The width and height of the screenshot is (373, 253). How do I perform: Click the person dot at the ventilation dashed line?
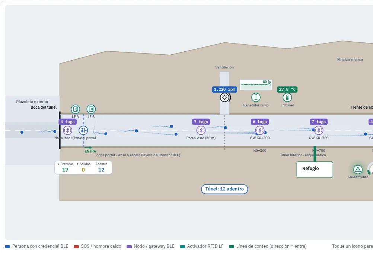click(226, 128)
